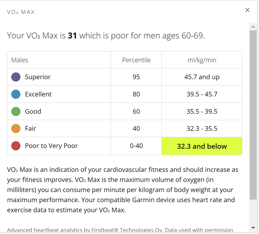
Task: Click the '45.7 and up' value cell
Action: 202,77
